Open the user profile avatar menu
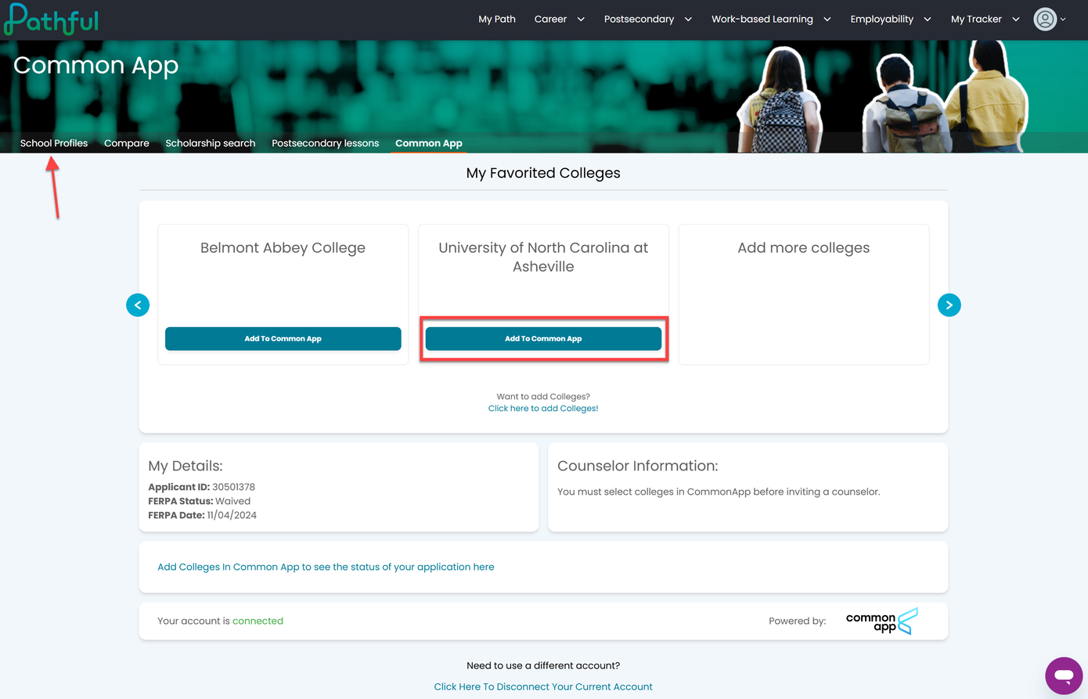1088x699 pixels. [1050, 19]
